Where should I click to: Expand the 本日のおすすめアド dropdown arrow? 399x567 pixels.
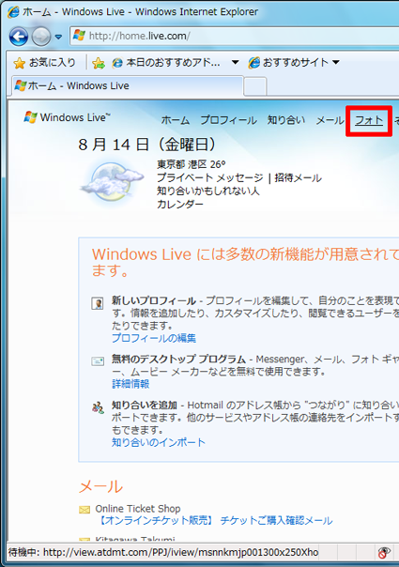click(x=235, y=62)
